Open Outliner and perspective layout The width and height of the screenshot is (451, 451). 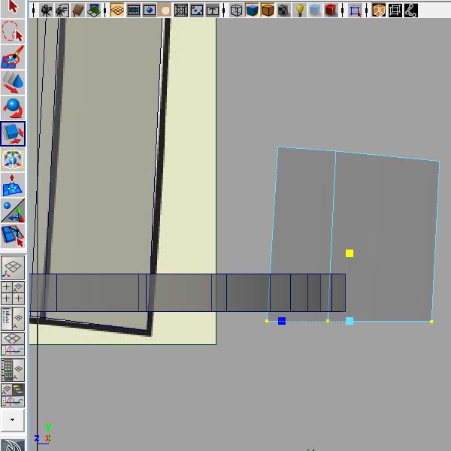point(13,319)
